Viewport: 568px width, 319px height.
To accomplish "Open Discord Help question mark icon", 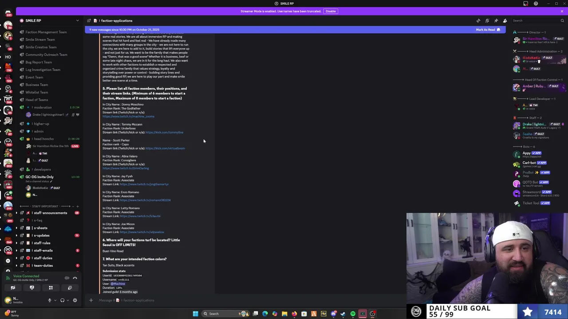I will [x=536, y=4].
